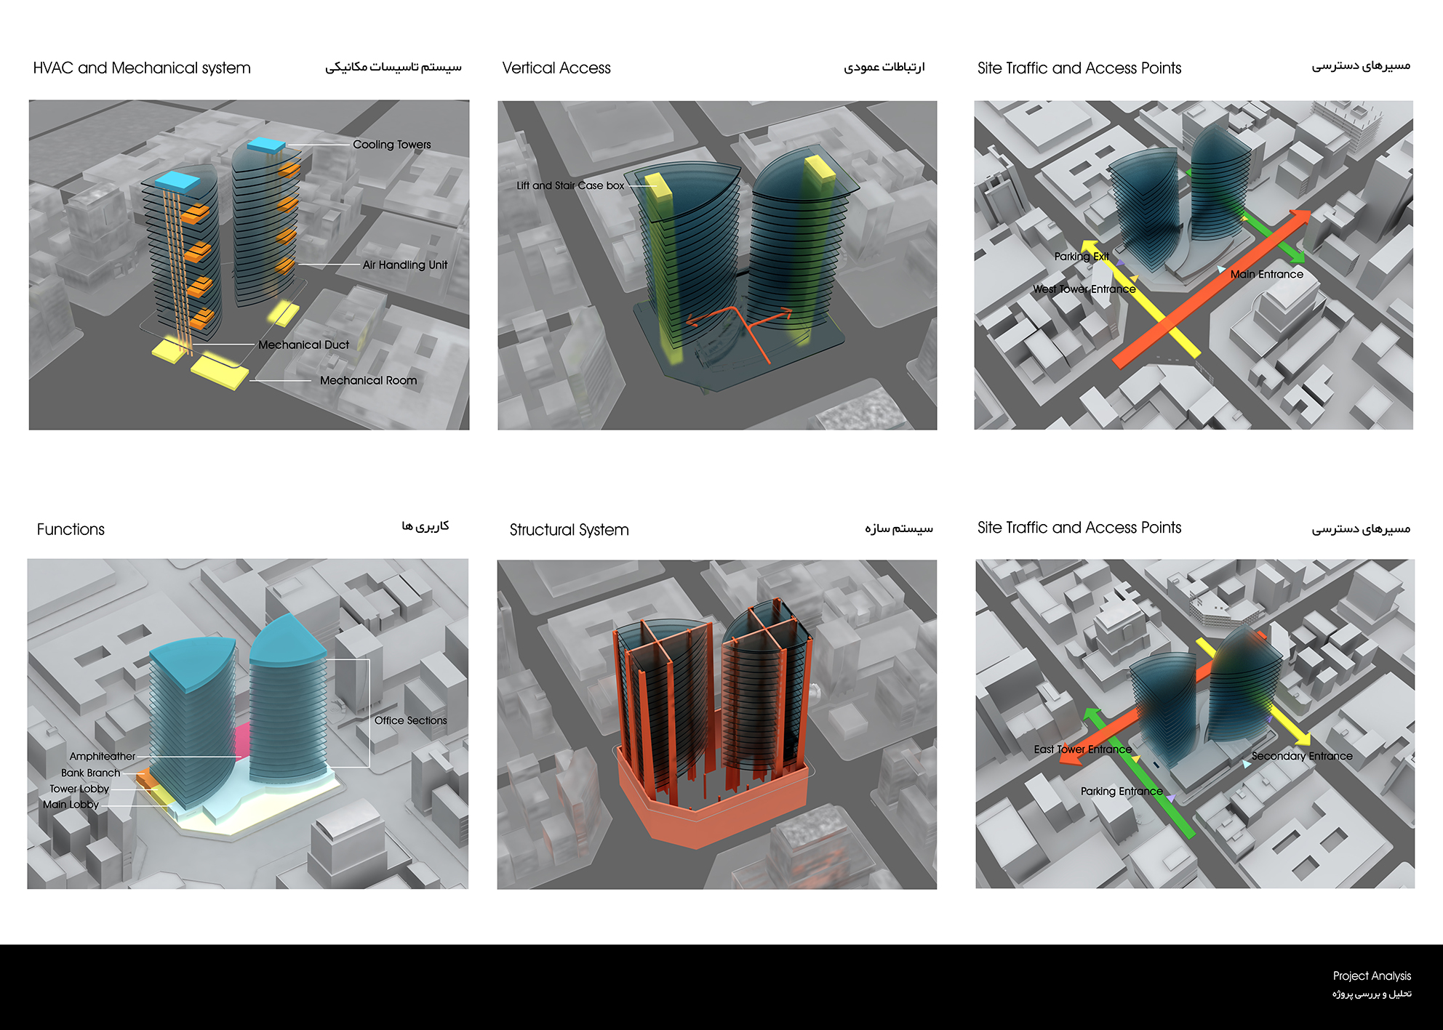Select the Vertical Access diagram image
1443x1030 pixels.
point(717,265)
